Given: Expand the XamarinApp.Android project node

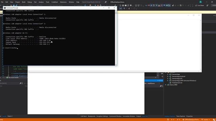Looking at the screenshot, I should click(168, 76).
